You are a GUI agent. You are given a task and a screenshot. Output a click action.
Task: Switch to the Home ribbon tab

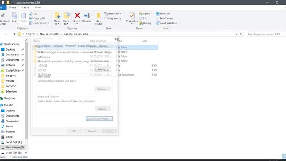[x=13, y=8]
